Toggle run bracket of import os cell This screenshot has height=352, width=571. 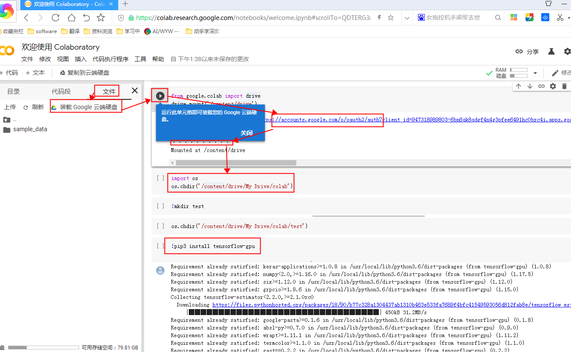(x=160, y=178)
